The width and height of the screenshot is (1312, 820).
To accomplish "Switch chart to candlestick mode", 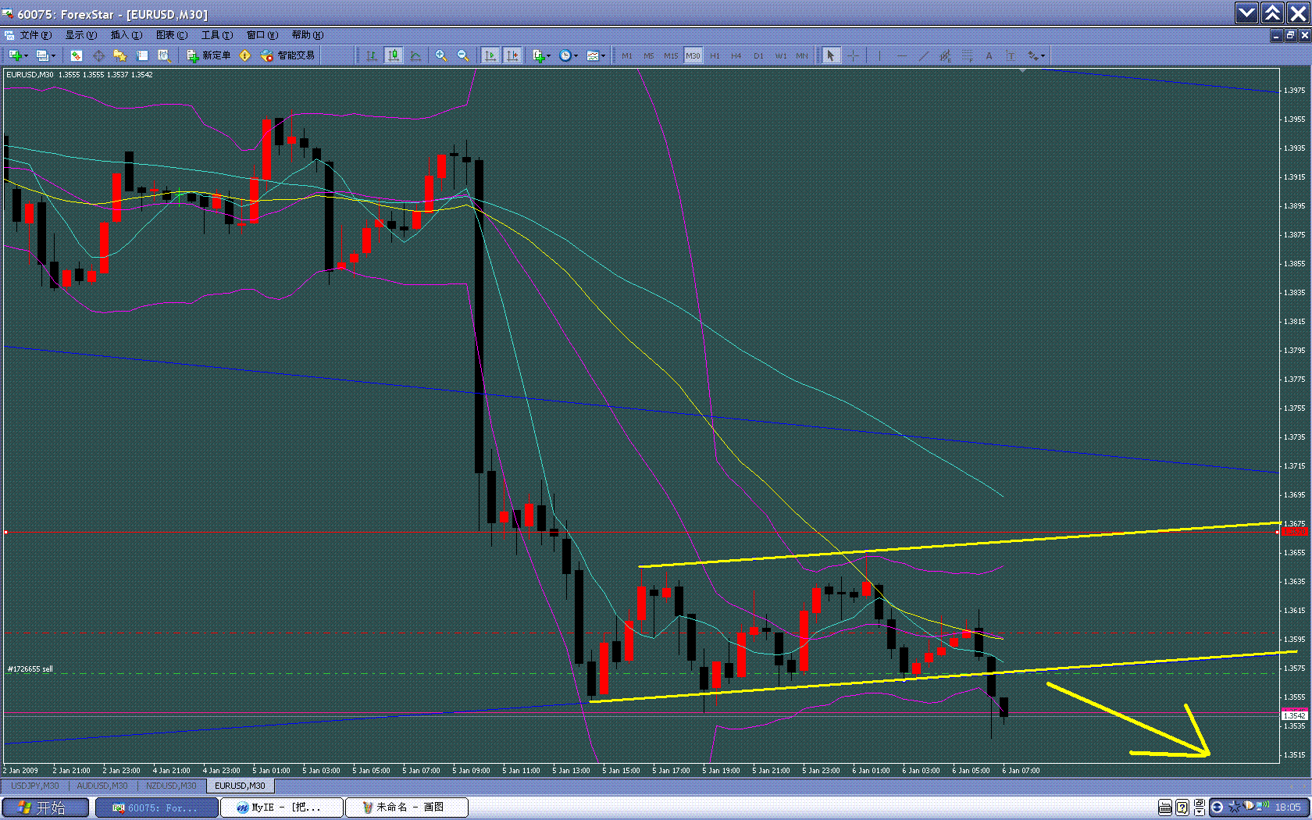I will click(x=394, y=55).
